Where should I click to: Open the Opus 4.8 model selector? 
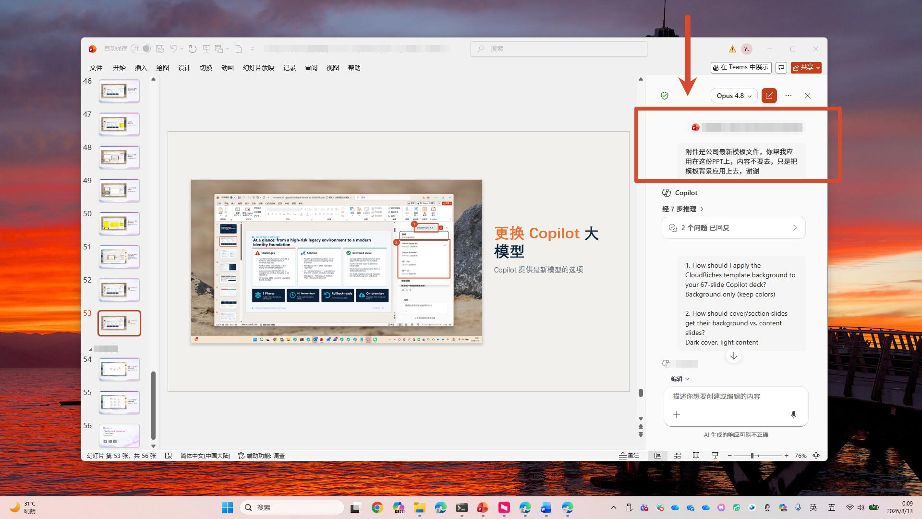click(734, 96)
